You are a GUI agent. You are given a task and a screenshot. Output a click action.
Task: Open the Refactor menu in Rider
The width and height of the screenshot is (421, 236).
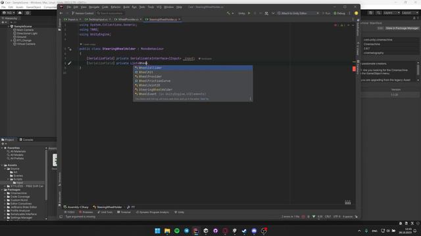click(116, 7)
